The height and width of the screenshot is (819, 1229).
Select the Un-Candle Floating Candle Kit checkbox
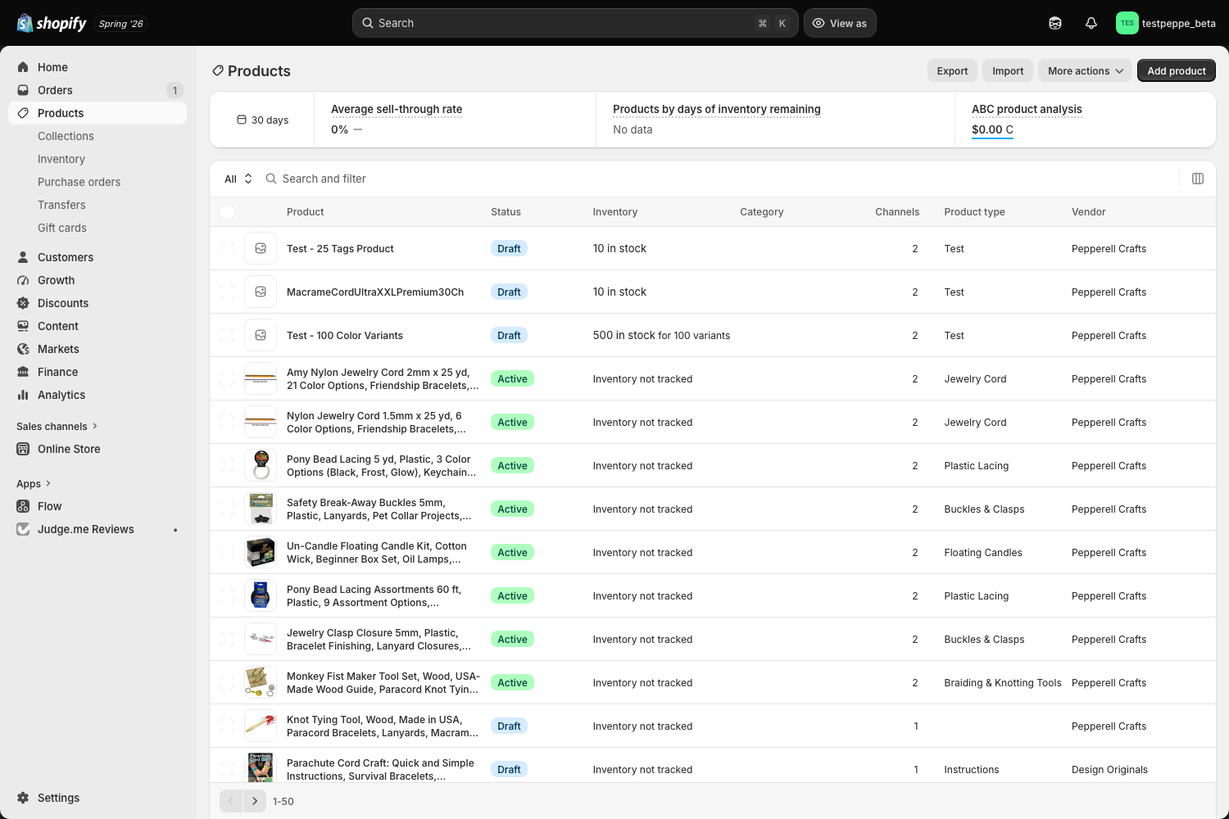pyautogui.click(x=227, y=552)
